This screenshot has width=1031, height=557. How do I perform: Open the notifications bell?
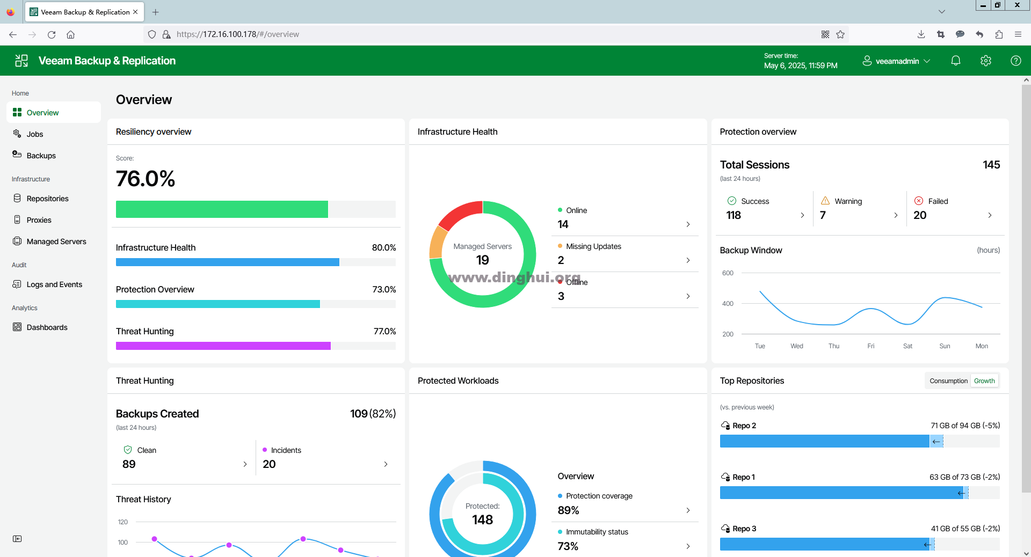point(956,61)
